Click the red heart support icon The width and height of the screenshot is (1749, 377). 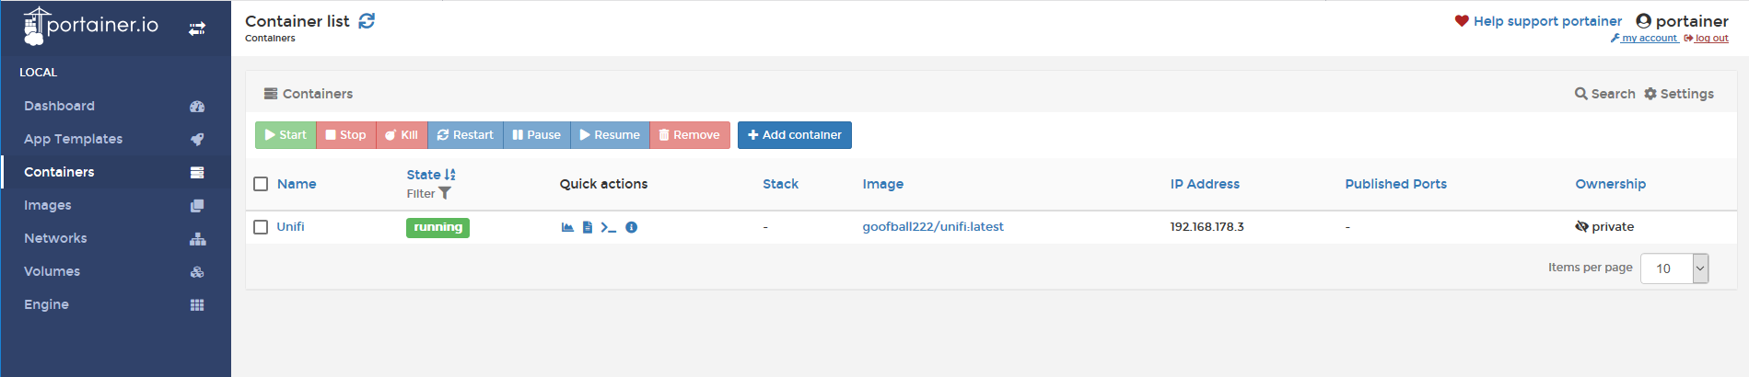pyautogui.click(x=1462, y=20)
